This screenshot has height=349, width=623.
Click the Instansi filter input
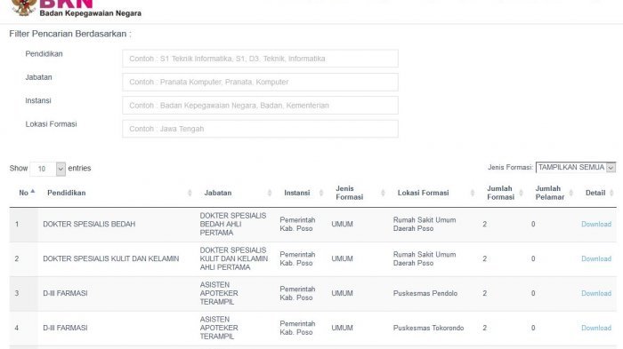click(x=260, y=106)
